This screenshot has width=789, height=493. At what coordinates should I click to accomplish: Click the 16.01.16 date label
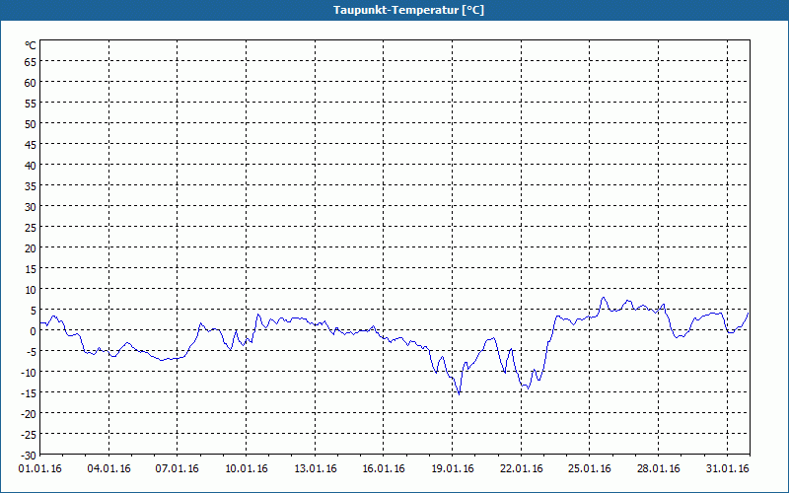click(x=384, y=469)
